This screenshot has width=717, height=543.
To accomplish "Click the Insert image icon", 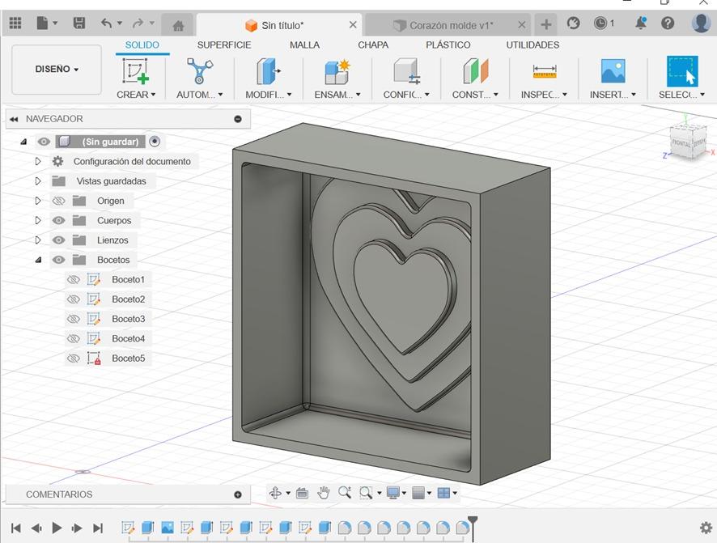I will click(613, 71).
